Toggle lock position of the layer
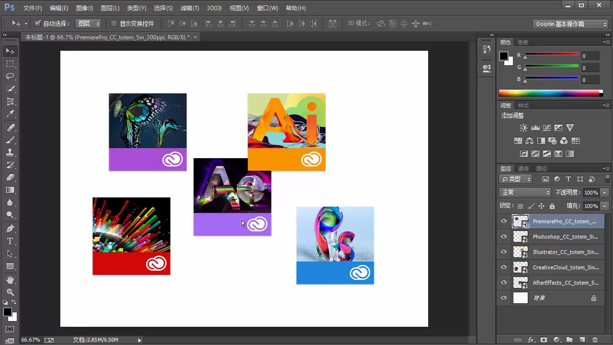 [541, 206]
